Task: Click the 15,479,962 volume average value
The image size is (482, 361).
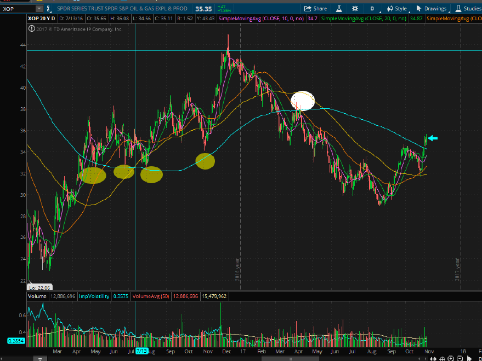Action: pyautogui.click(x=214, y=296)
